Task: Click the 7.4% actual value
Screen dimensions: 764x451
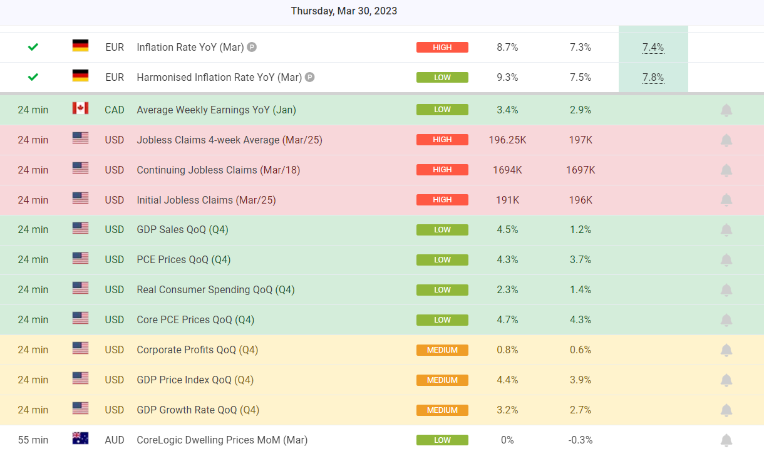Action: (x=653, y=48)
